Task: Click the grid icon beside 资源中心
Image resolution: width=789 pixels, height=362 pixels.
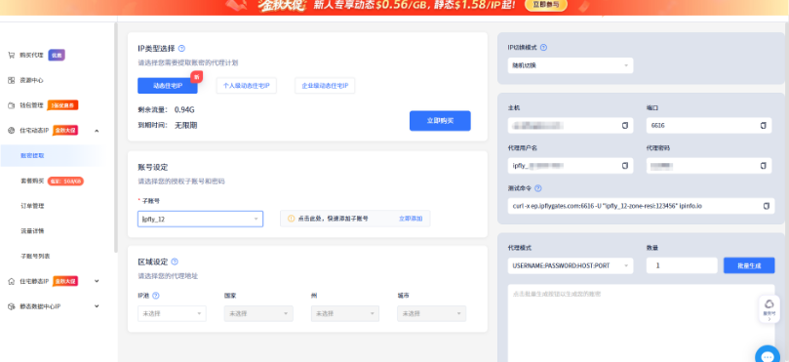Action: pos(11,80)
